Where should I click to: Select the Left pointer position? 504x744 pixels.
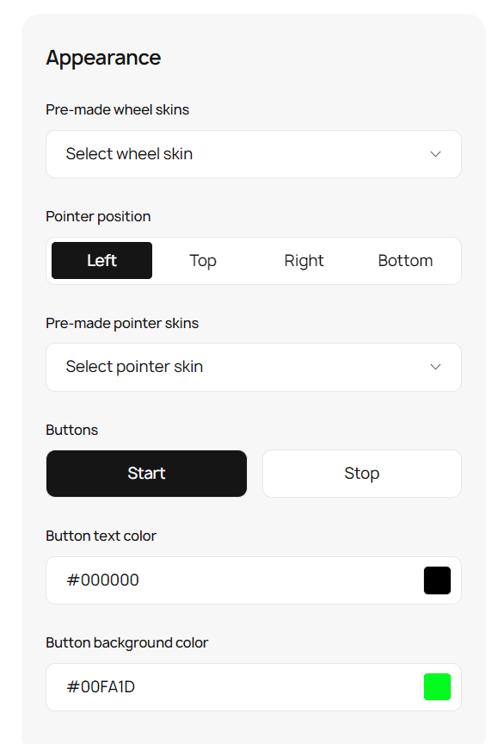[x=101, y=260]
